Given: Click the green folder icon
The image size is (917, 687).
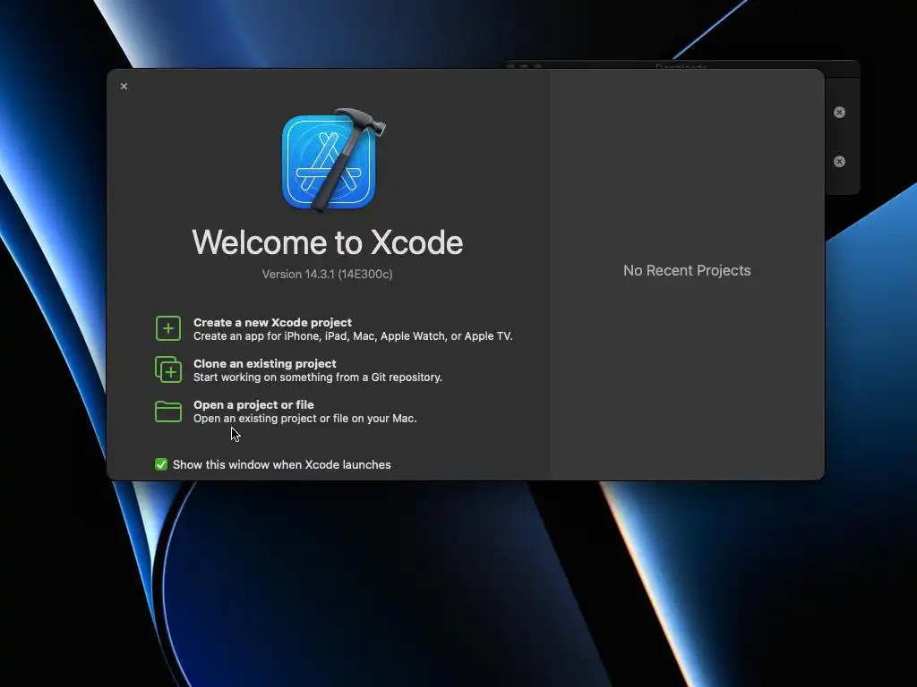Looking at the screenshot, I should 167,411.
